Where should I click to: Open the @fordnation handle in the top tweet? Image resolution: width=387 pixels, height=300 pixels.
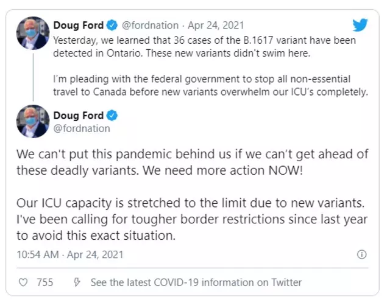point(151,26)
